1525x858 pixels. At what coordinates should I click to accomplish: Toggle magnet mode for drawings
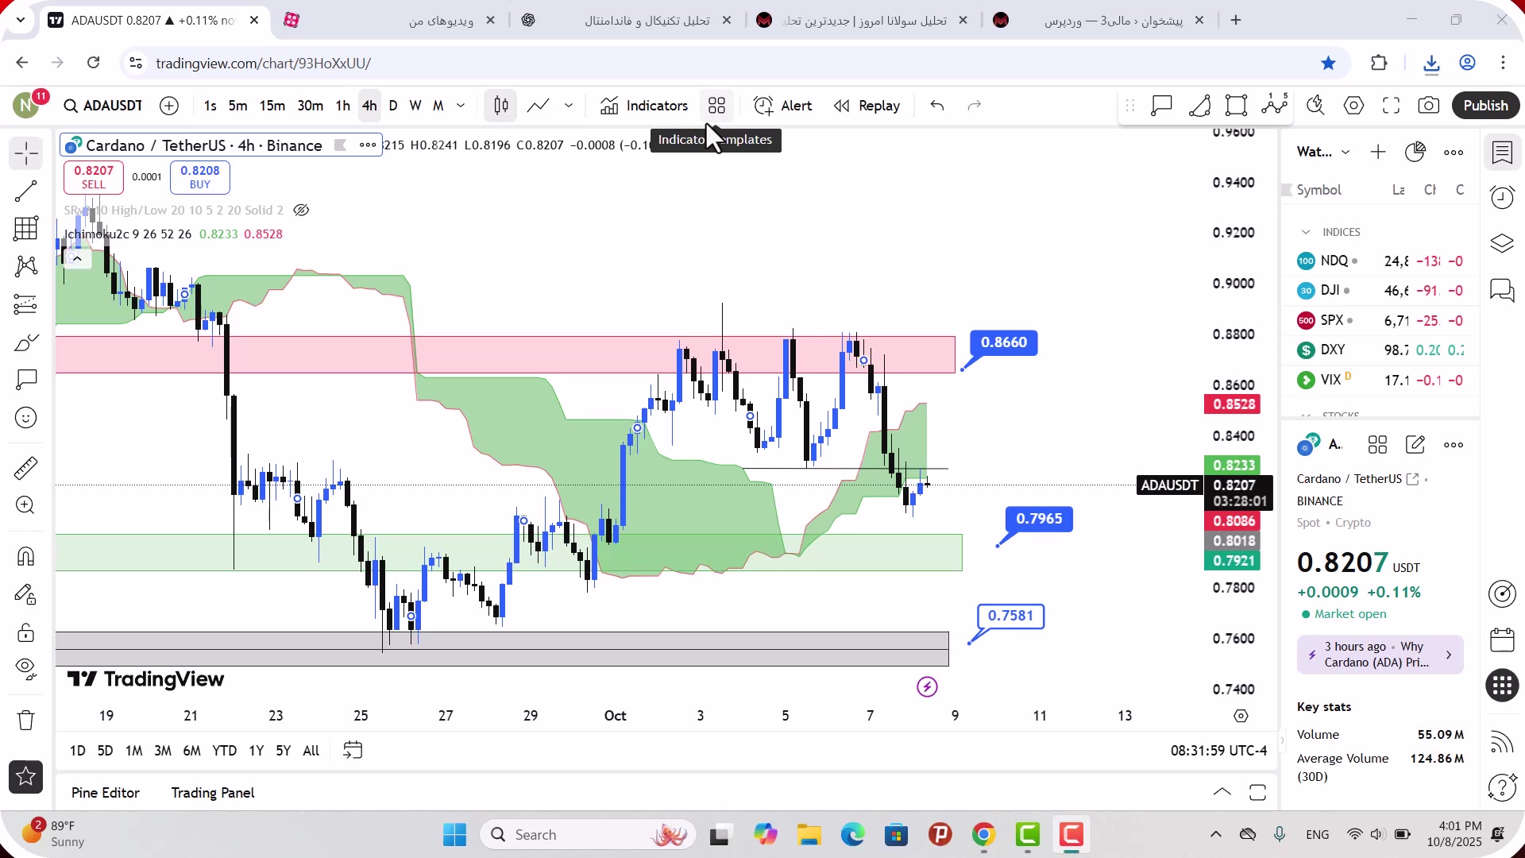[26, 556]
